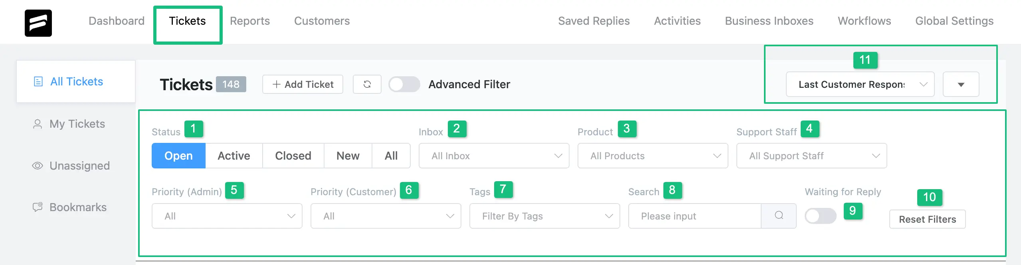Click the search magnifier icon

(x=779, y=216)
